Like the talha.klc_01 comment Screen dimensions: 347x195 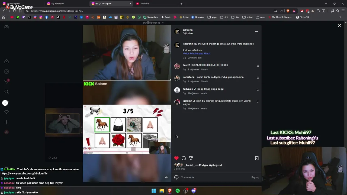coord(258,90)
